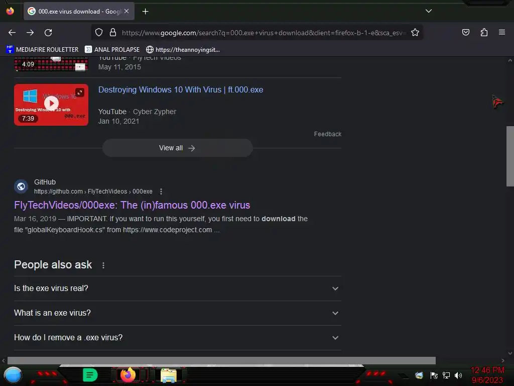
Task: Open MEDIAFIRE ROULETTER bookmark
Action: pos(42,50)
